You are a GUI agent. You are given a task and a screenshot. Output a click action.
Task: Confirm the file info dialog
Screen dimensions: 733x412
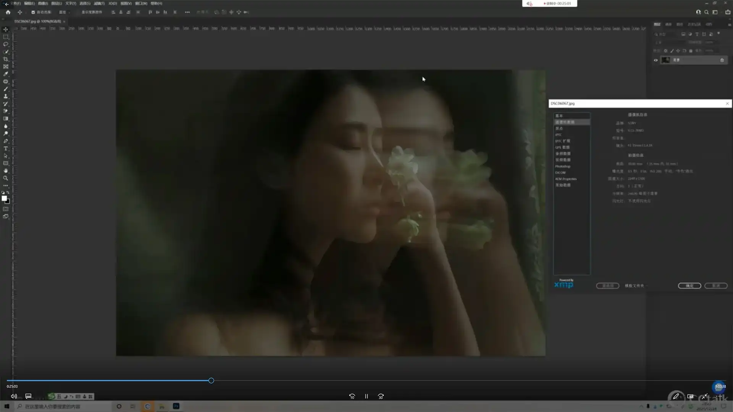689,286
